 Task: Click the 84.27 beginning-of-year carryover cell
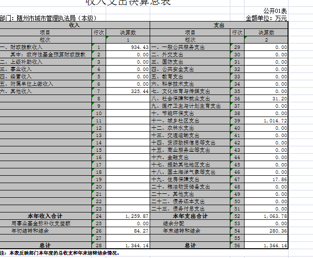tap(128, 231)
